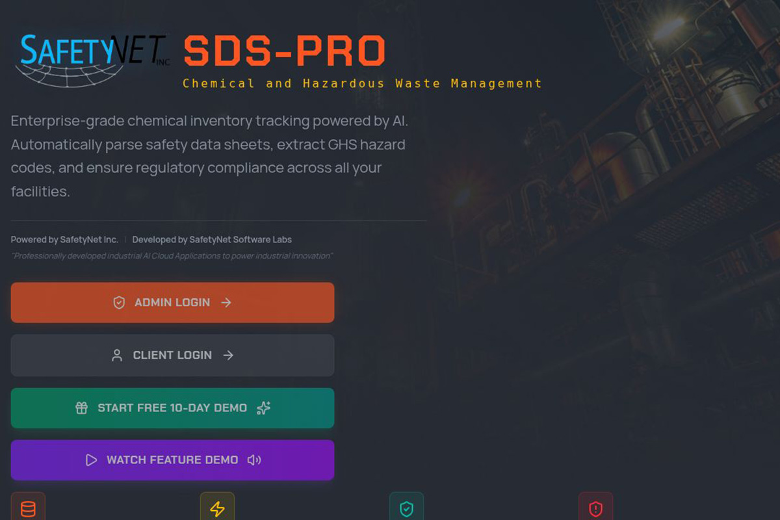
Task: Start the free 10-day demo
Action: [x=172, y=408]
